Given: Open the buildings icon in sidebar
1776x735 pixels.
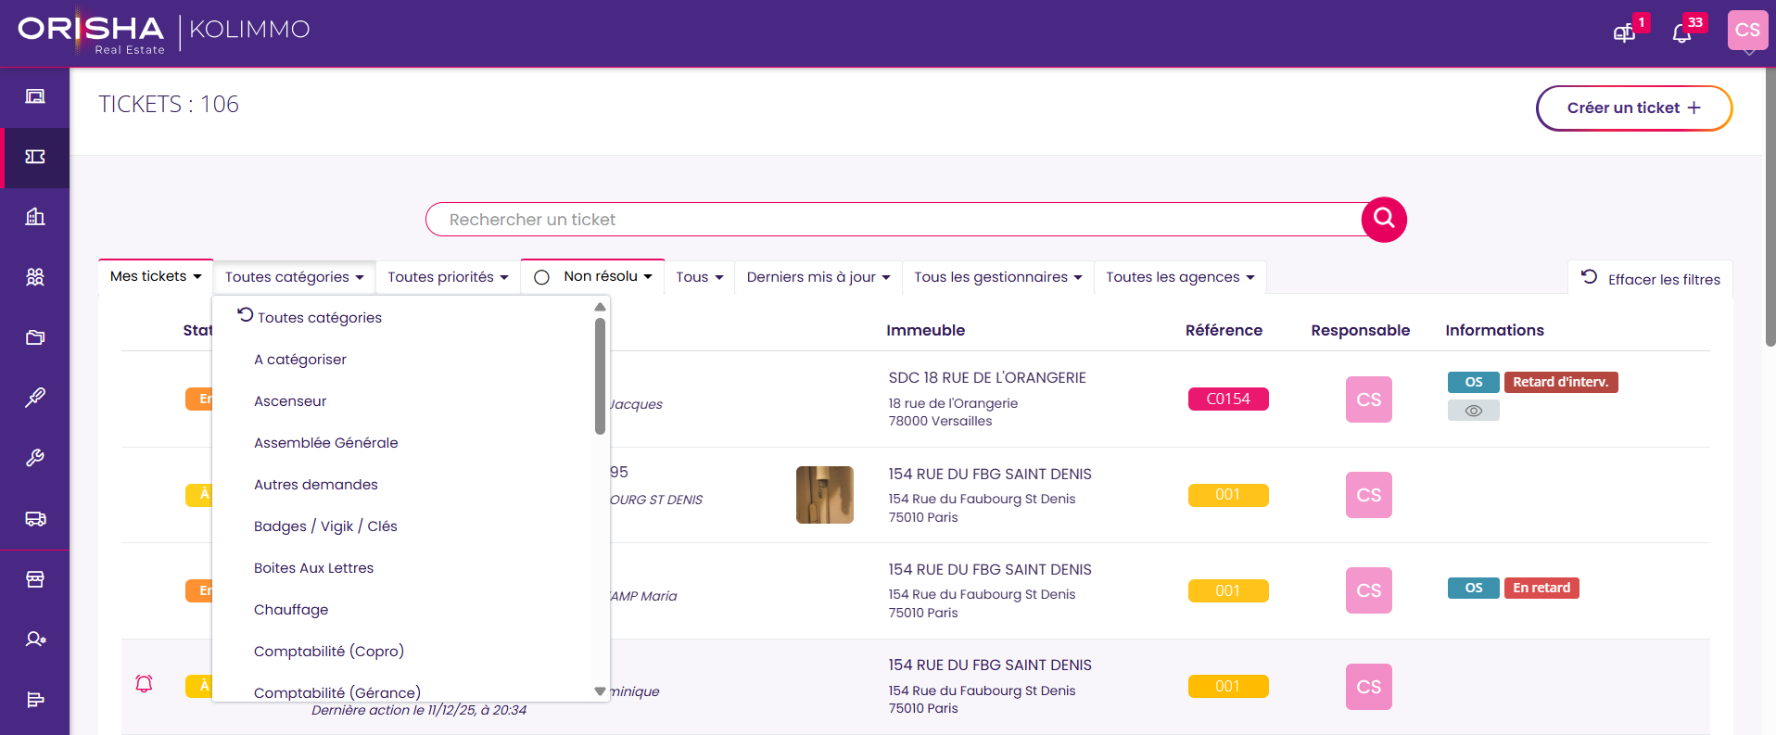Looking at the screenshot, I should 35,217.
